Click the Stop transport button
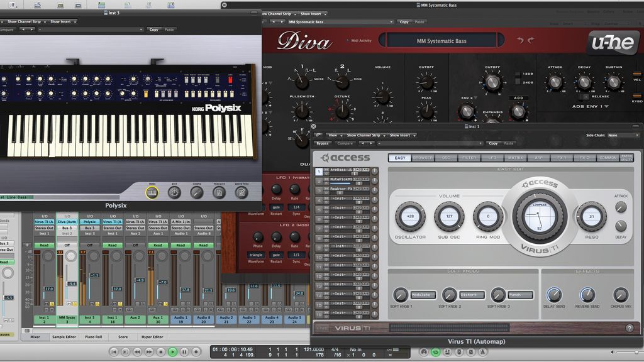 tap(161, 351)
